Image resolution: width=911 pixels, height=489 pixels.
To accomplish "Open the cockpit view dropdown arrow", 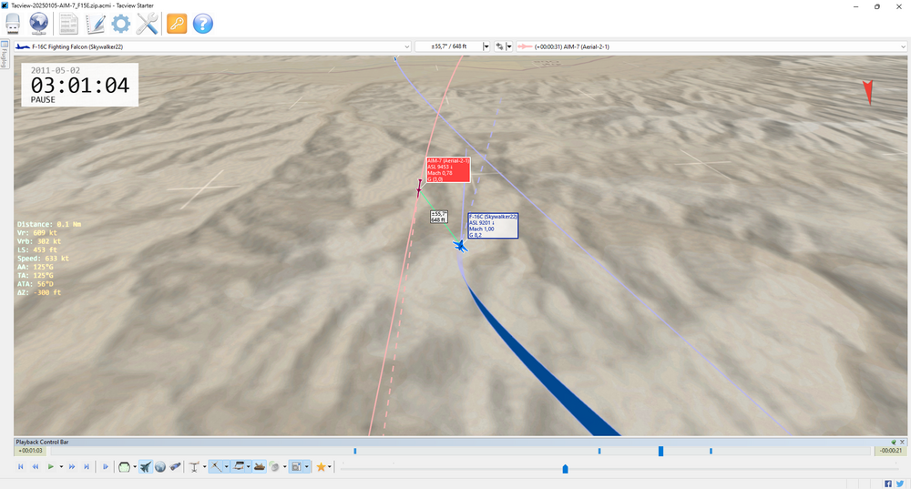I will pos(135,466).
